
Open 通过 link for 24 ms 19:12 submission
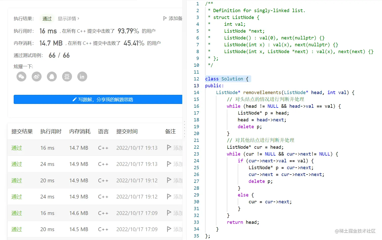17,197
